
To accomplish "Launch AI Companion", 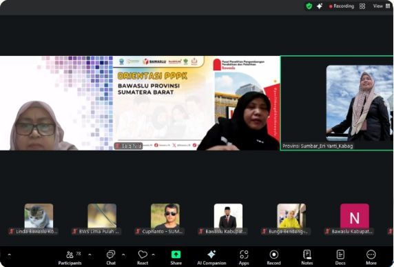I will [x=211, y=258].
